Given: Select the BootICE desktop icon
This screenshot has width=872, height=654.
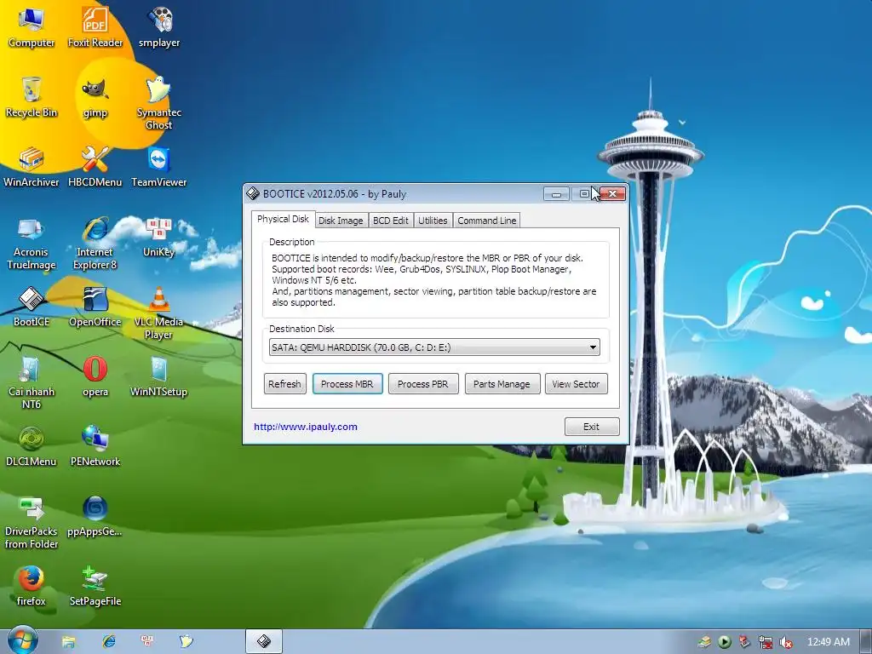Looking at the screenshot, I should click(32, 307).
